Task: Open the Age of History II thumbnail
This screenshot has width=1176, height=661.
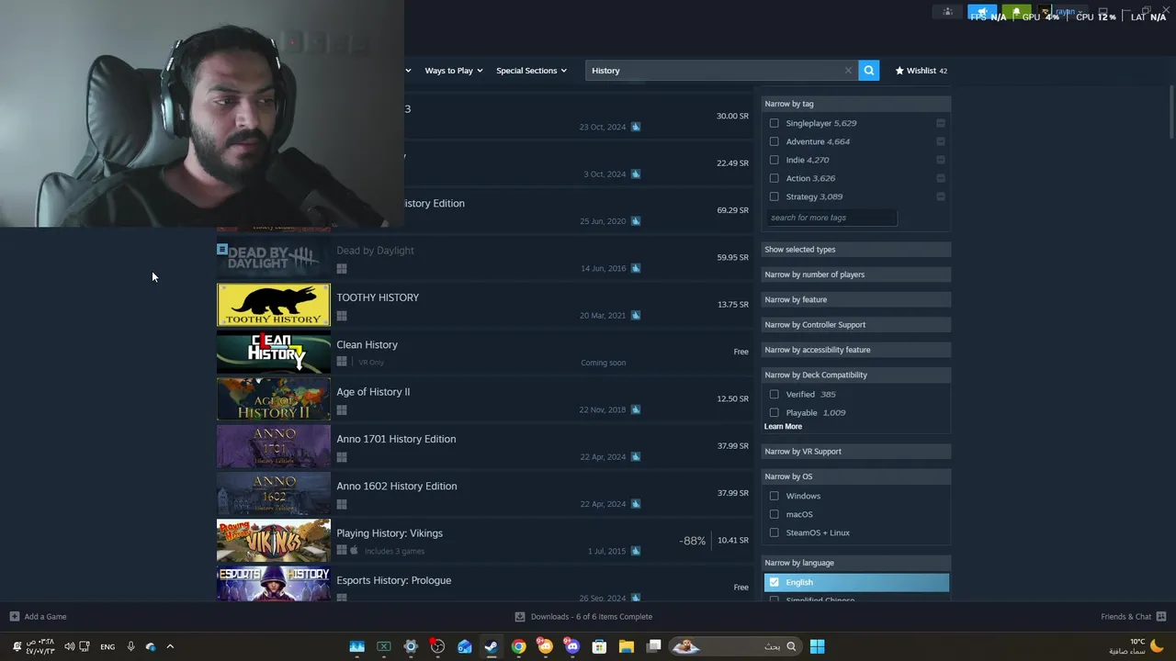Action: tap(274, 399)
